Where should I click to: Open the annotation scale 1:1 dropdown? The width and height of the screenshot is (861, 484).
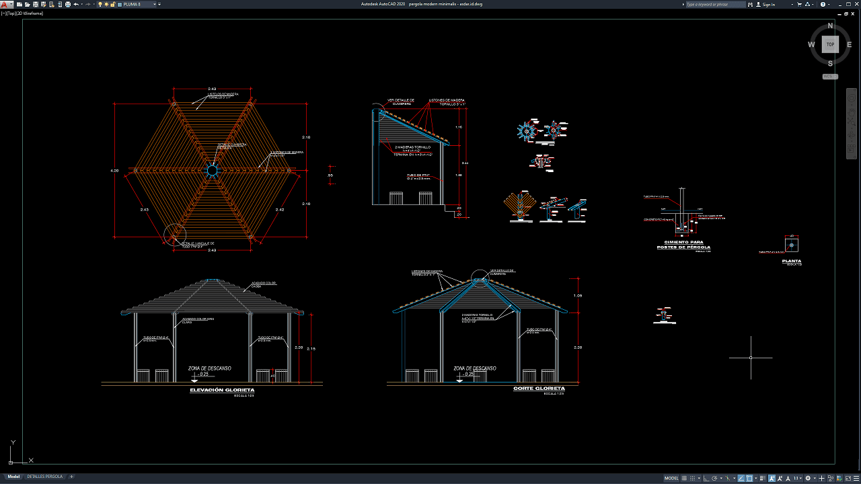click(x=798, y=478)
